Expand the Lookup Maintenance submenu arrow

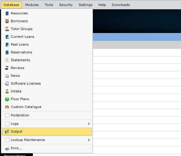[x=89, y=140]
